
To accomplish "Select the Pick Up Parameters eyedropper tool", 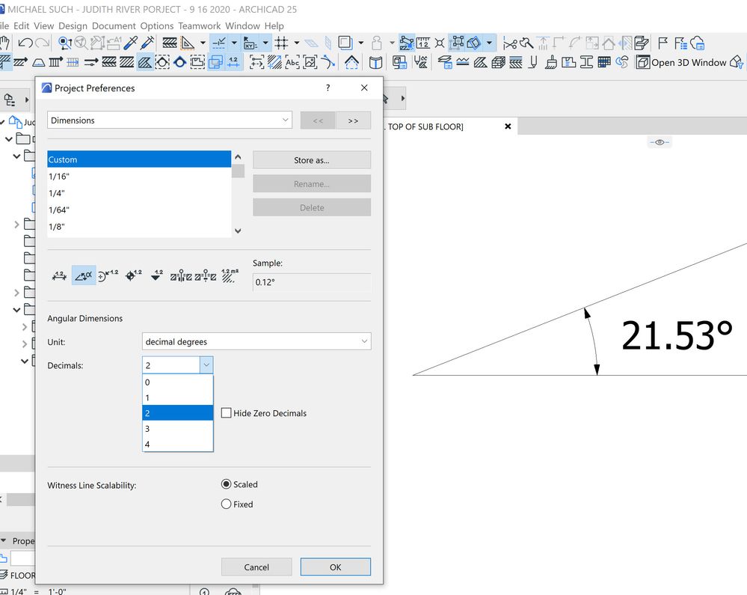I will pos(131,43).
